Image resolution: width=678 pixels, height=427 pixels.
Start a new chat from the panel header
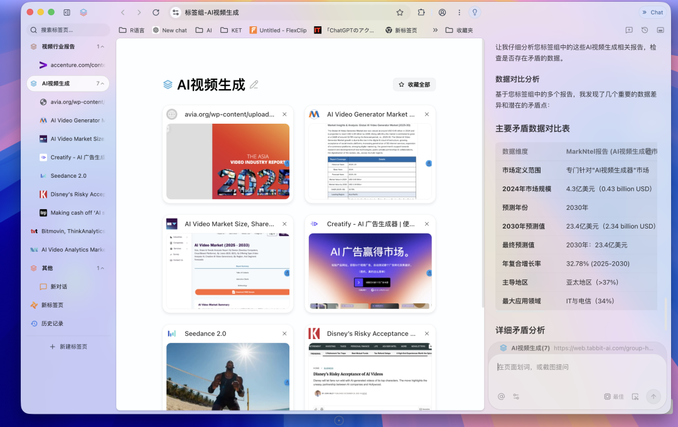pos(629,30)
